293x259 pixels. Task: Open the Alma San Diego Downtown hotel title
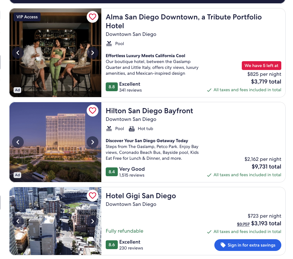click(x=184, y=21)
